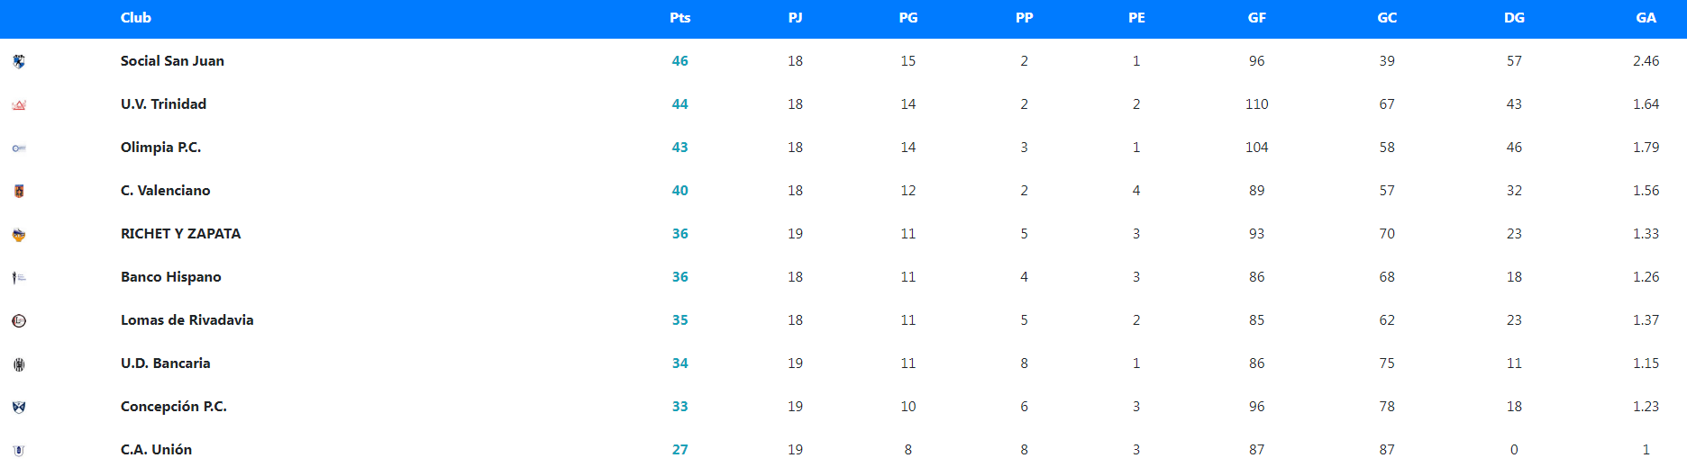Image resolution: width=1687 pixels, height=467 pixels.
Task: Click the Banco Hispano club crest
Action: (19, 278)
